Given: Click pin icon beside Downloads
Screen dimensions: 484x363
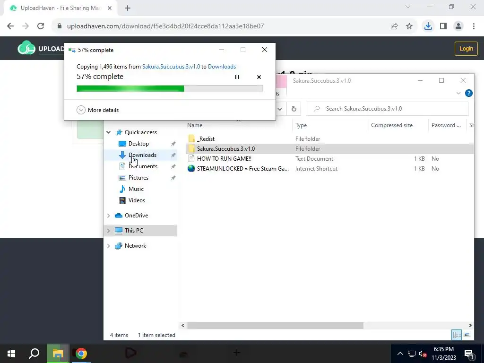Looking at the screenshot, I should tap(173, 155).
